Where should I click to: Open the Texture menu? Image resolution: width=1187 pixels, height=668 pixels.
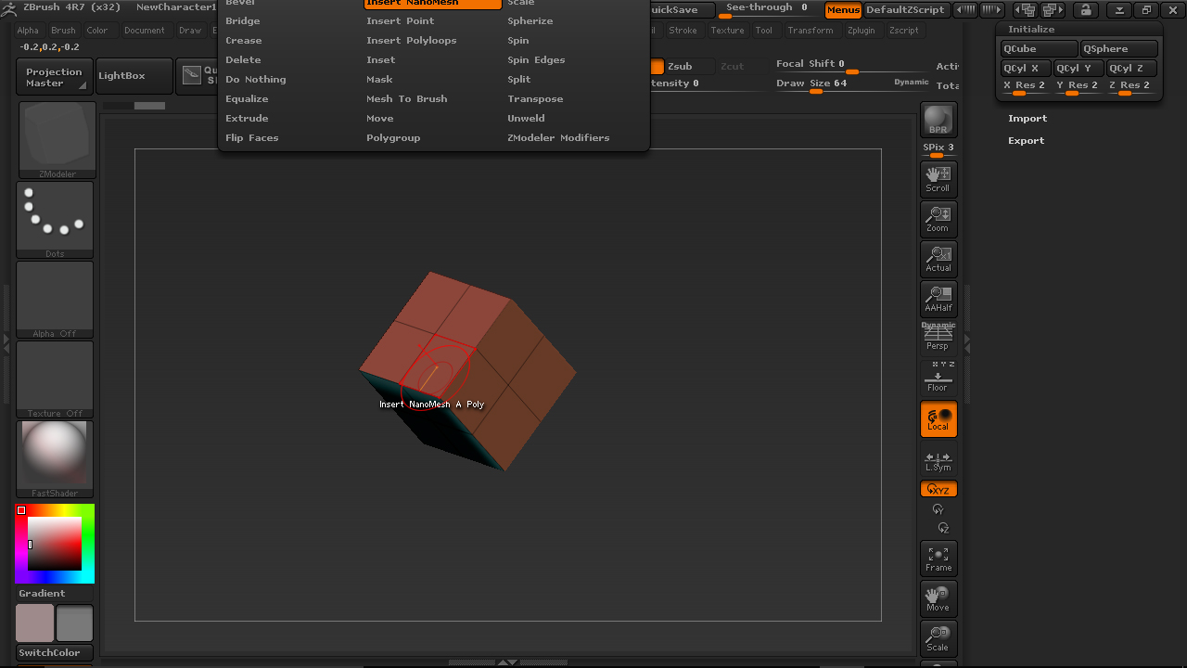point(727,31)
